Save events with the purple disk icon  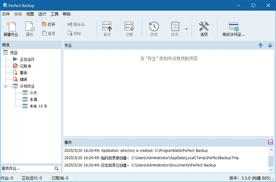[x=270, y=142]
